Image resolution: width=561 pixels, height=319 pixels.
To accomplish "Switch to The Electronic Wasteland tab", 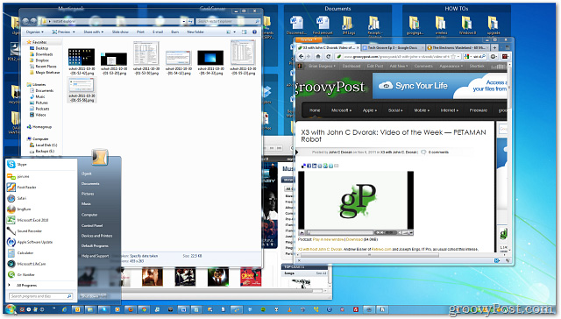I will point(458,47).
